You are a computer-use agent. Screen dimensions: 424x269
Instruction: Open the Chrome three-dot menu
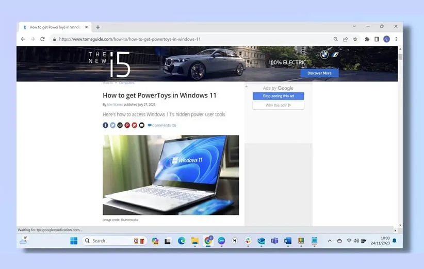(396, 39)
